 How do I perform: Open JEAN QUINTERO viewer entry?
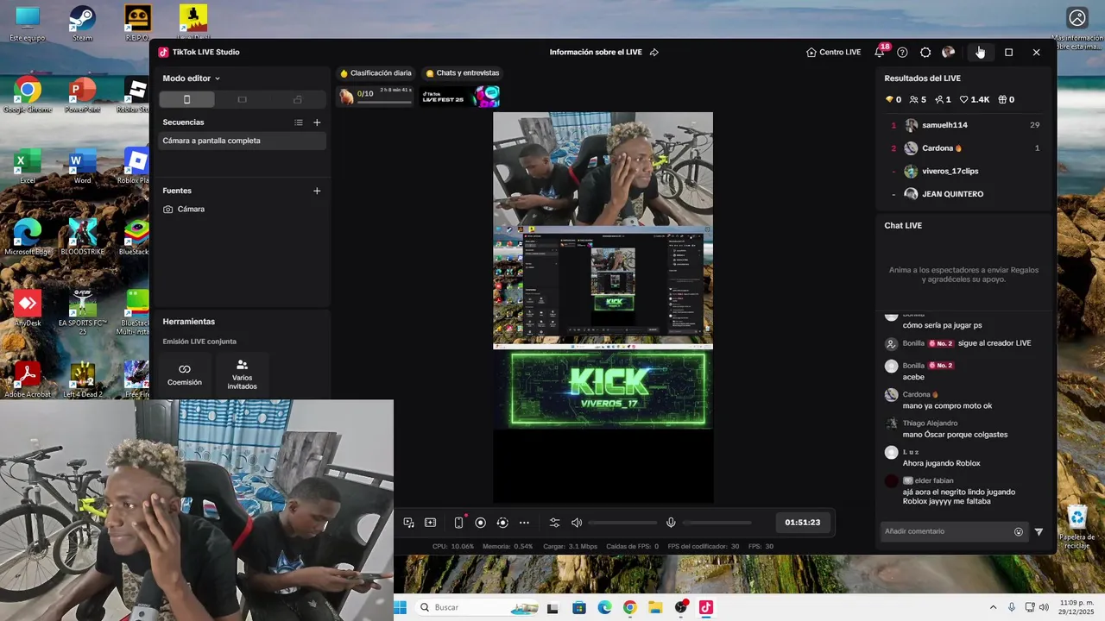[965, 194]
